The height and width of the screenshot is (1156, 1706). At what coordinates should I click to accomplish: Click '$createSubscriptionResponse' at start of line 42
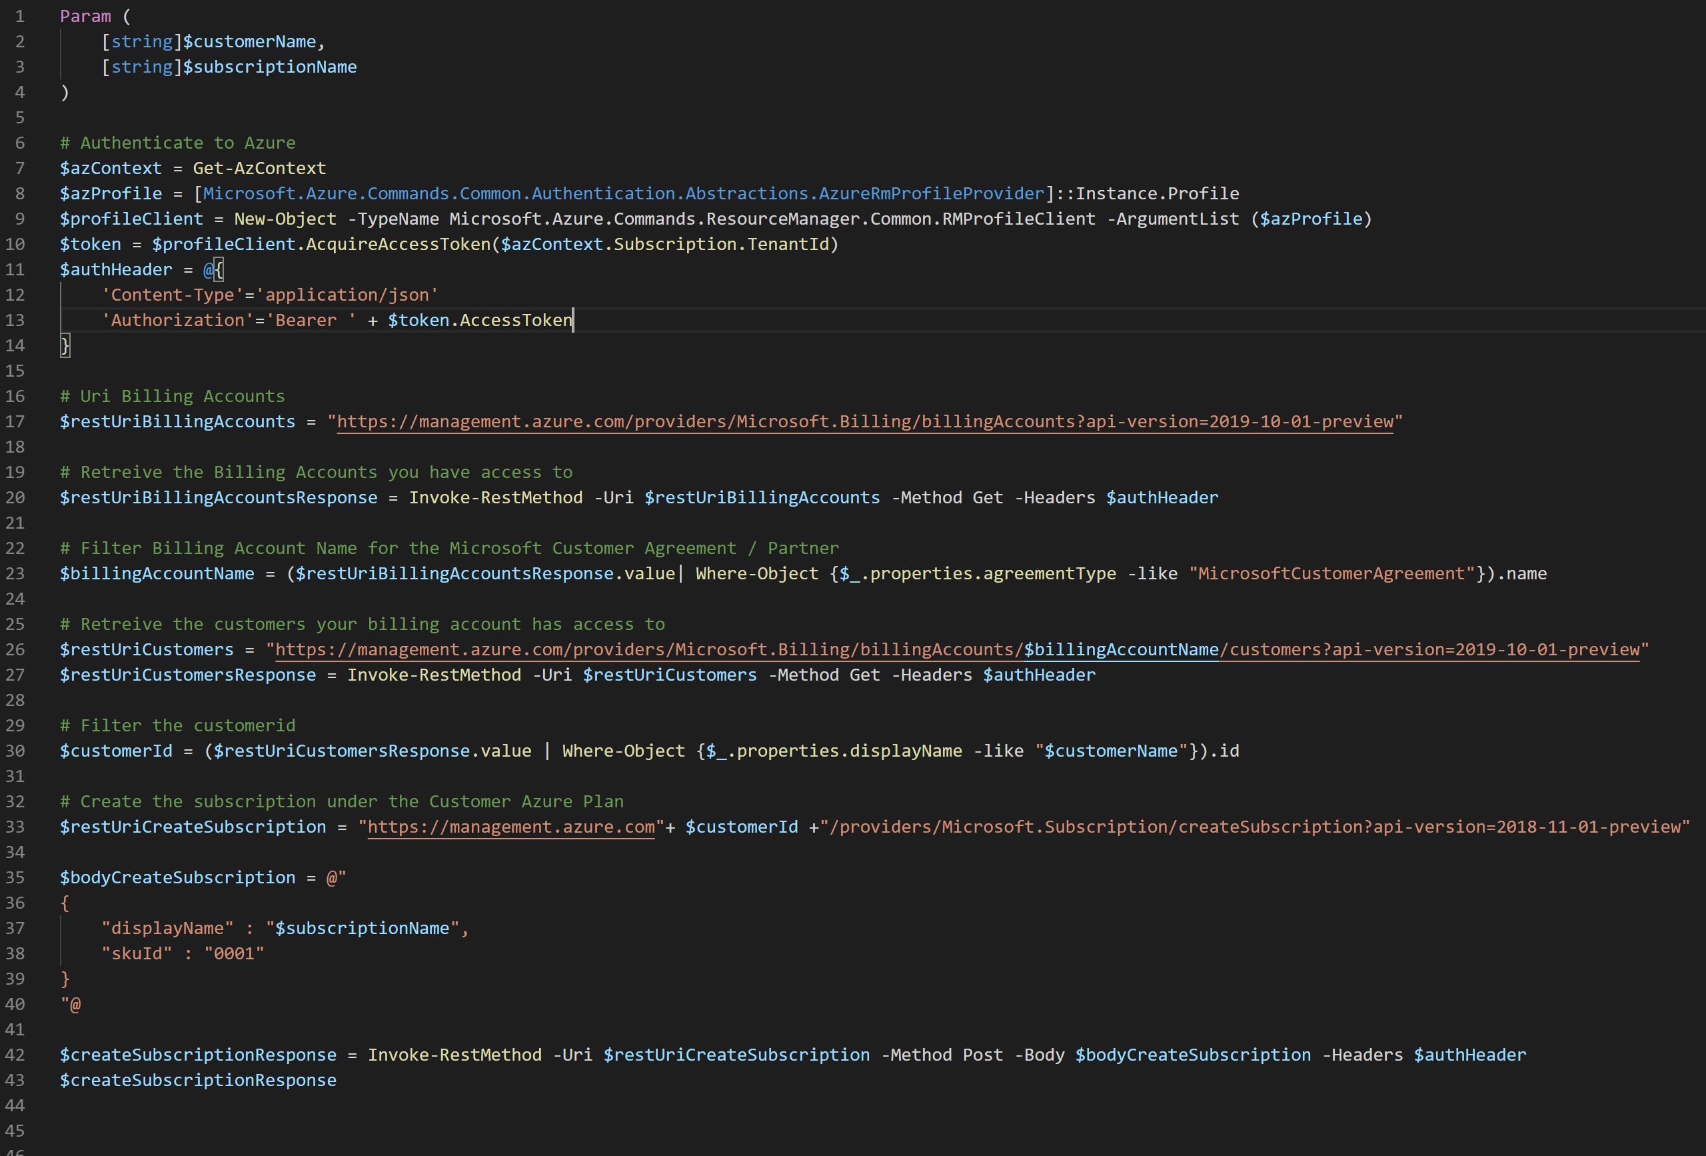click(198, 1055)
